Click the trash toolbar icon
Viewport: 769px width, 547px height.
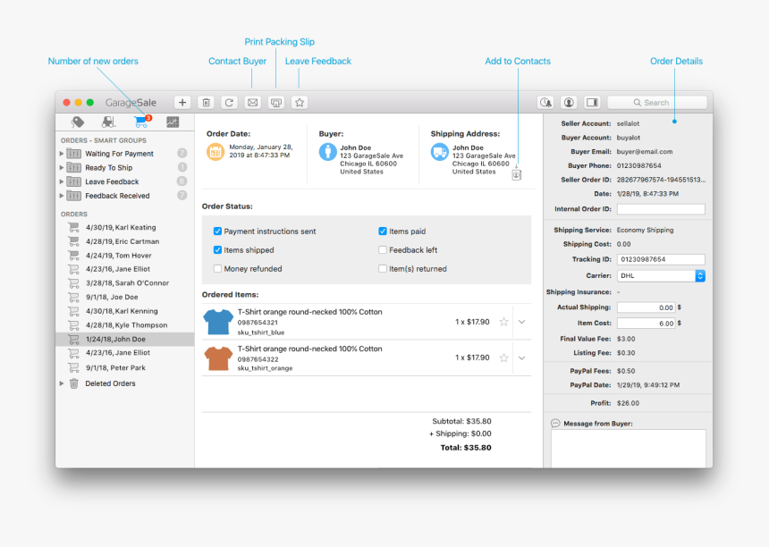pos(207,102)
